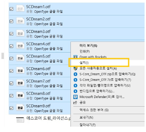Click the Brackets icon in context menu
146x132 pixels.
click(x=76, y=57)
